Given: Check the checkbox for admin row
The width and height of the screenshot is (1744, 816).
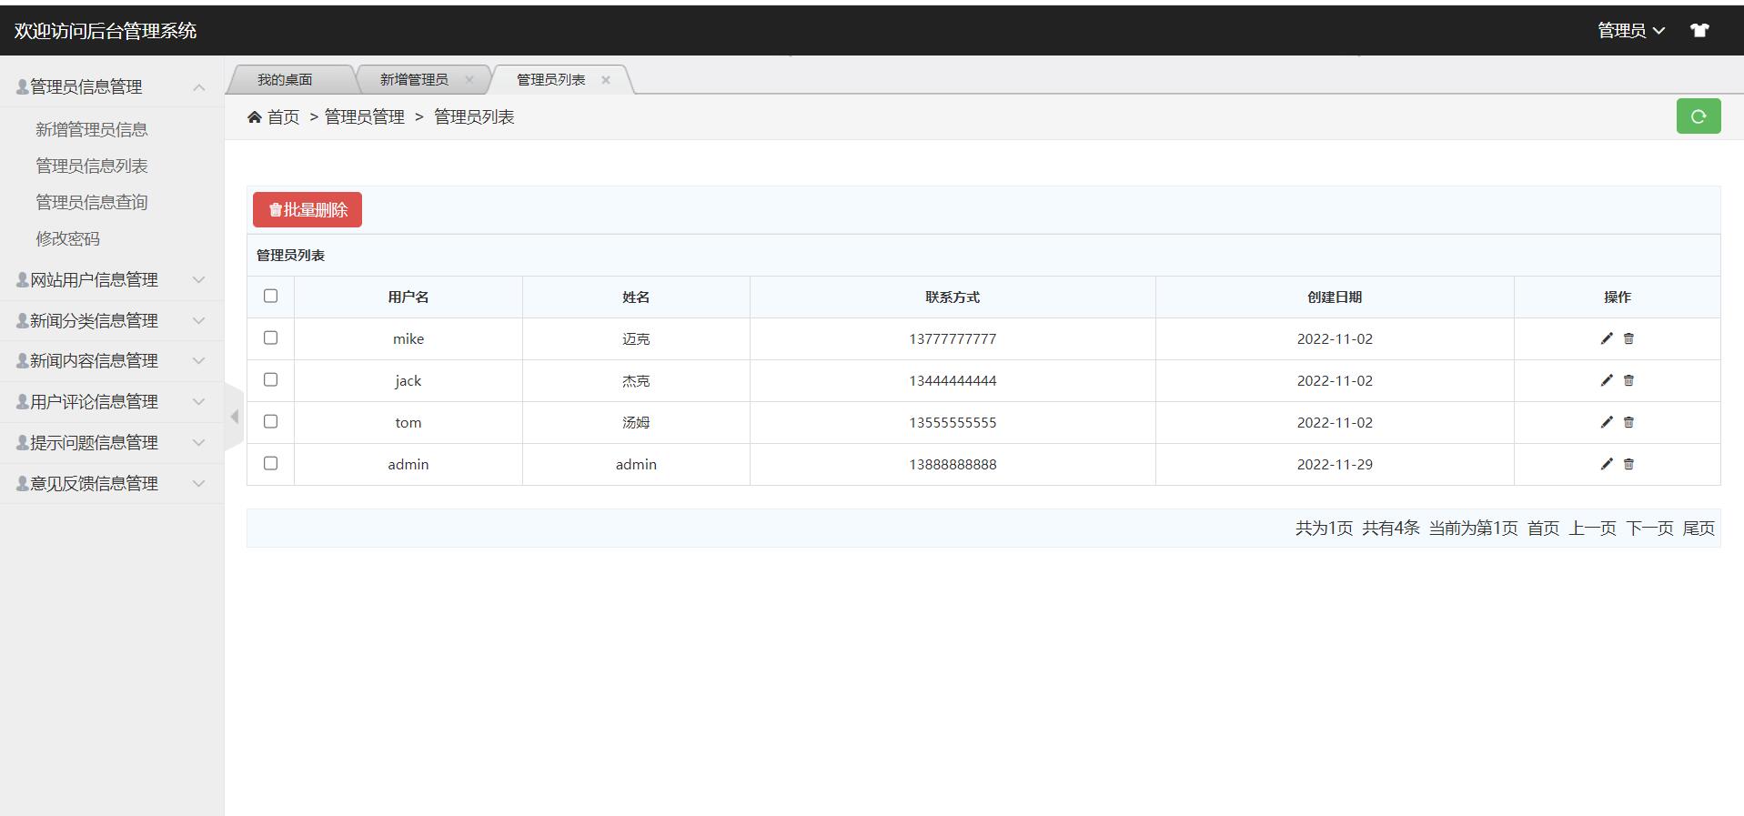Looking at the screenshot, I should [x=270, y=463].
